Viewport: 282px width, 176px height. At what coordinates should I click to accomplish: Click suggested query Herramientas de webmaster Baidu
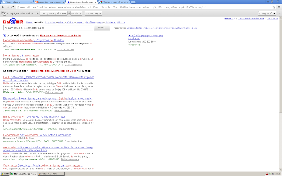[x=60, y=36]
